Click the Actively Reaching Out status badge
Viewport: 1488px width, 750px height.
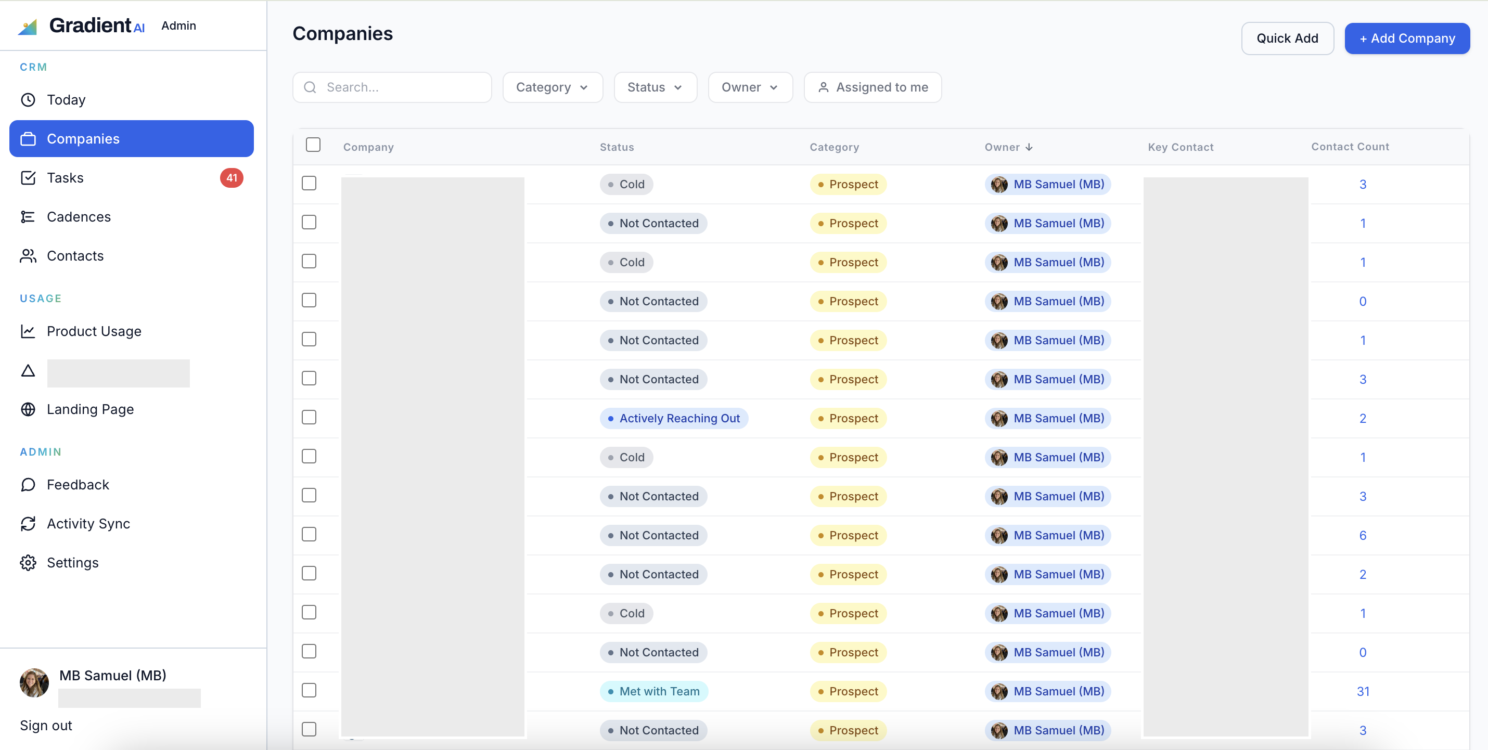pyautogui.click(x=674, y=419)
